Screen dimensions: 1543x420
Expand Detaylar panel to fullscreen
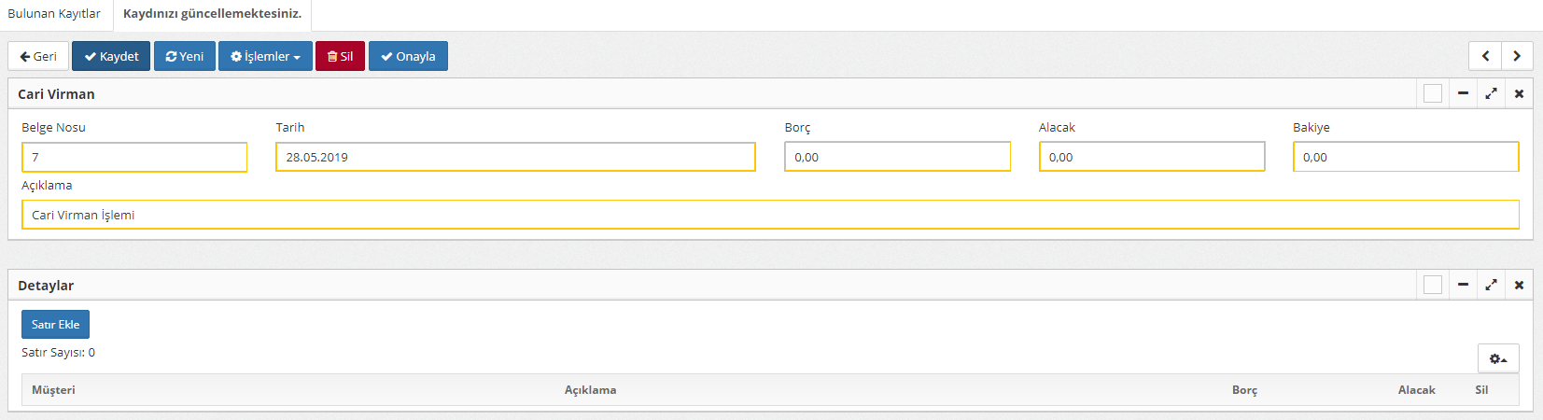coord(1491,285)
